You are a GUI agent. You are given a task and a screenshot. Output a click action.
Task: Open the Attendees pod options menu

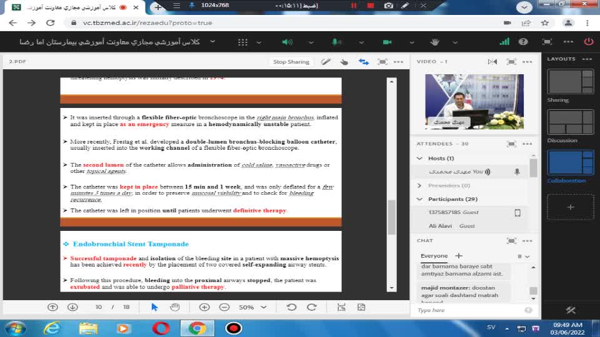coord(527,144)
